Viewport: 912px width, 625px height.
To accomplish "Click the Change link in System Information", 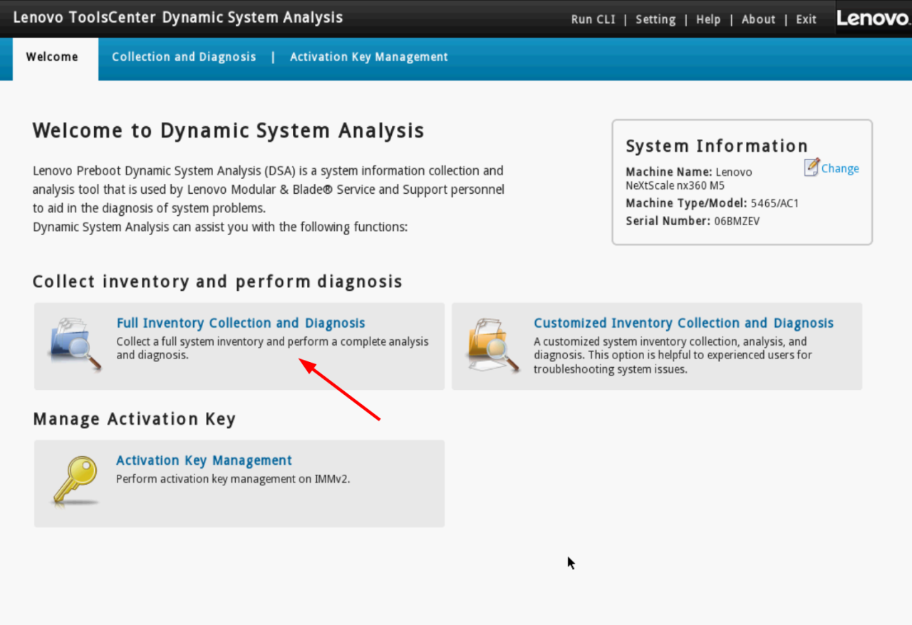I will 840,168.
